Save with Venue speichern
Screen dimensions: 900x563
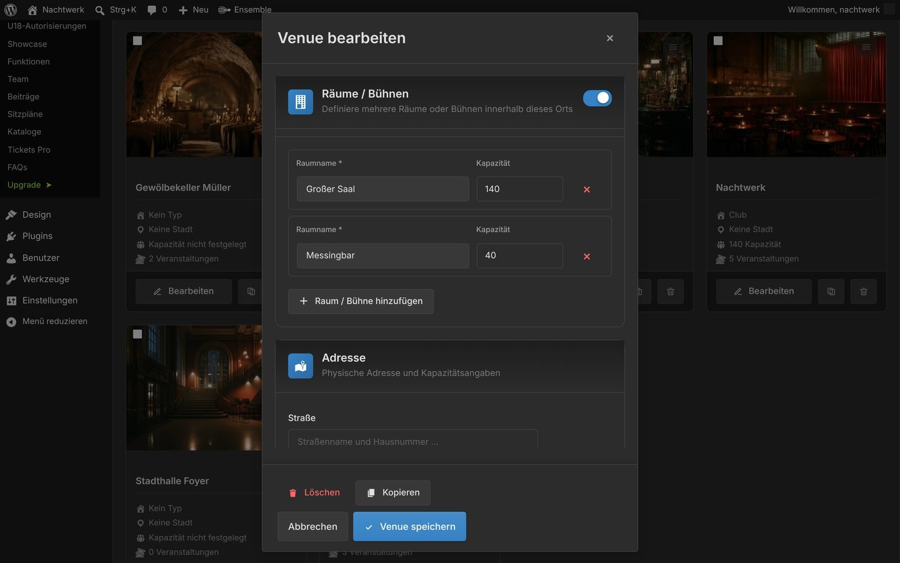(409, 526)
